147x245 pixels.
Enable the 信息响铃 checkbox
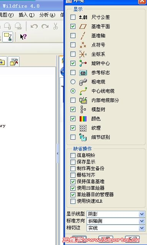click(x=73, y=155)
